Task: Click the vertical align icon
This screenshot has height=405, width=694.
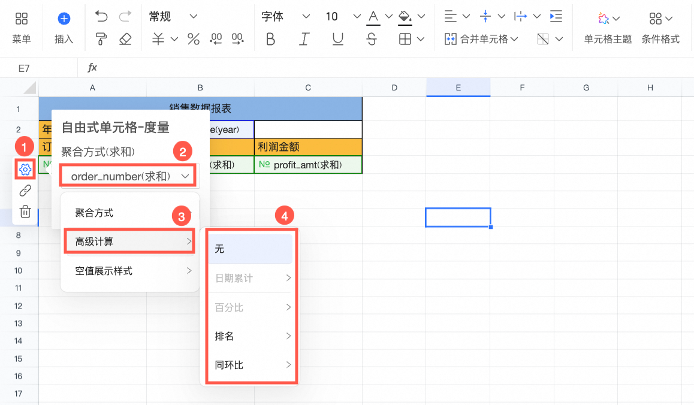Action: [485, 16]
